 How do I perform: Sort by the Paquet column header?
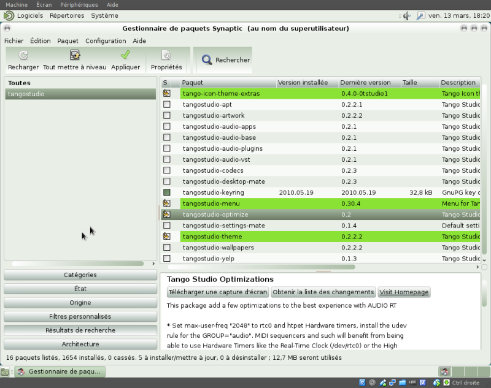[x=228, y=83]
